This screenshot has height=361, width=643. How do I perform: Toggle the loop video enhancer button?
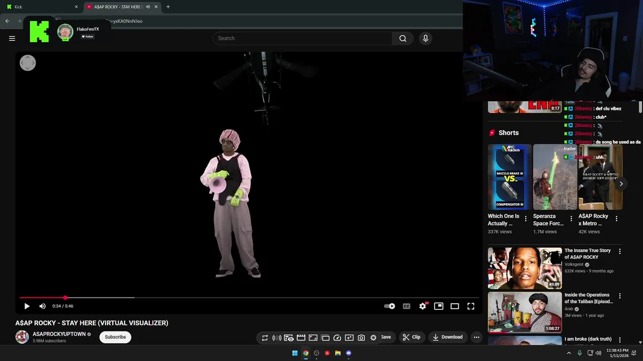265,337
